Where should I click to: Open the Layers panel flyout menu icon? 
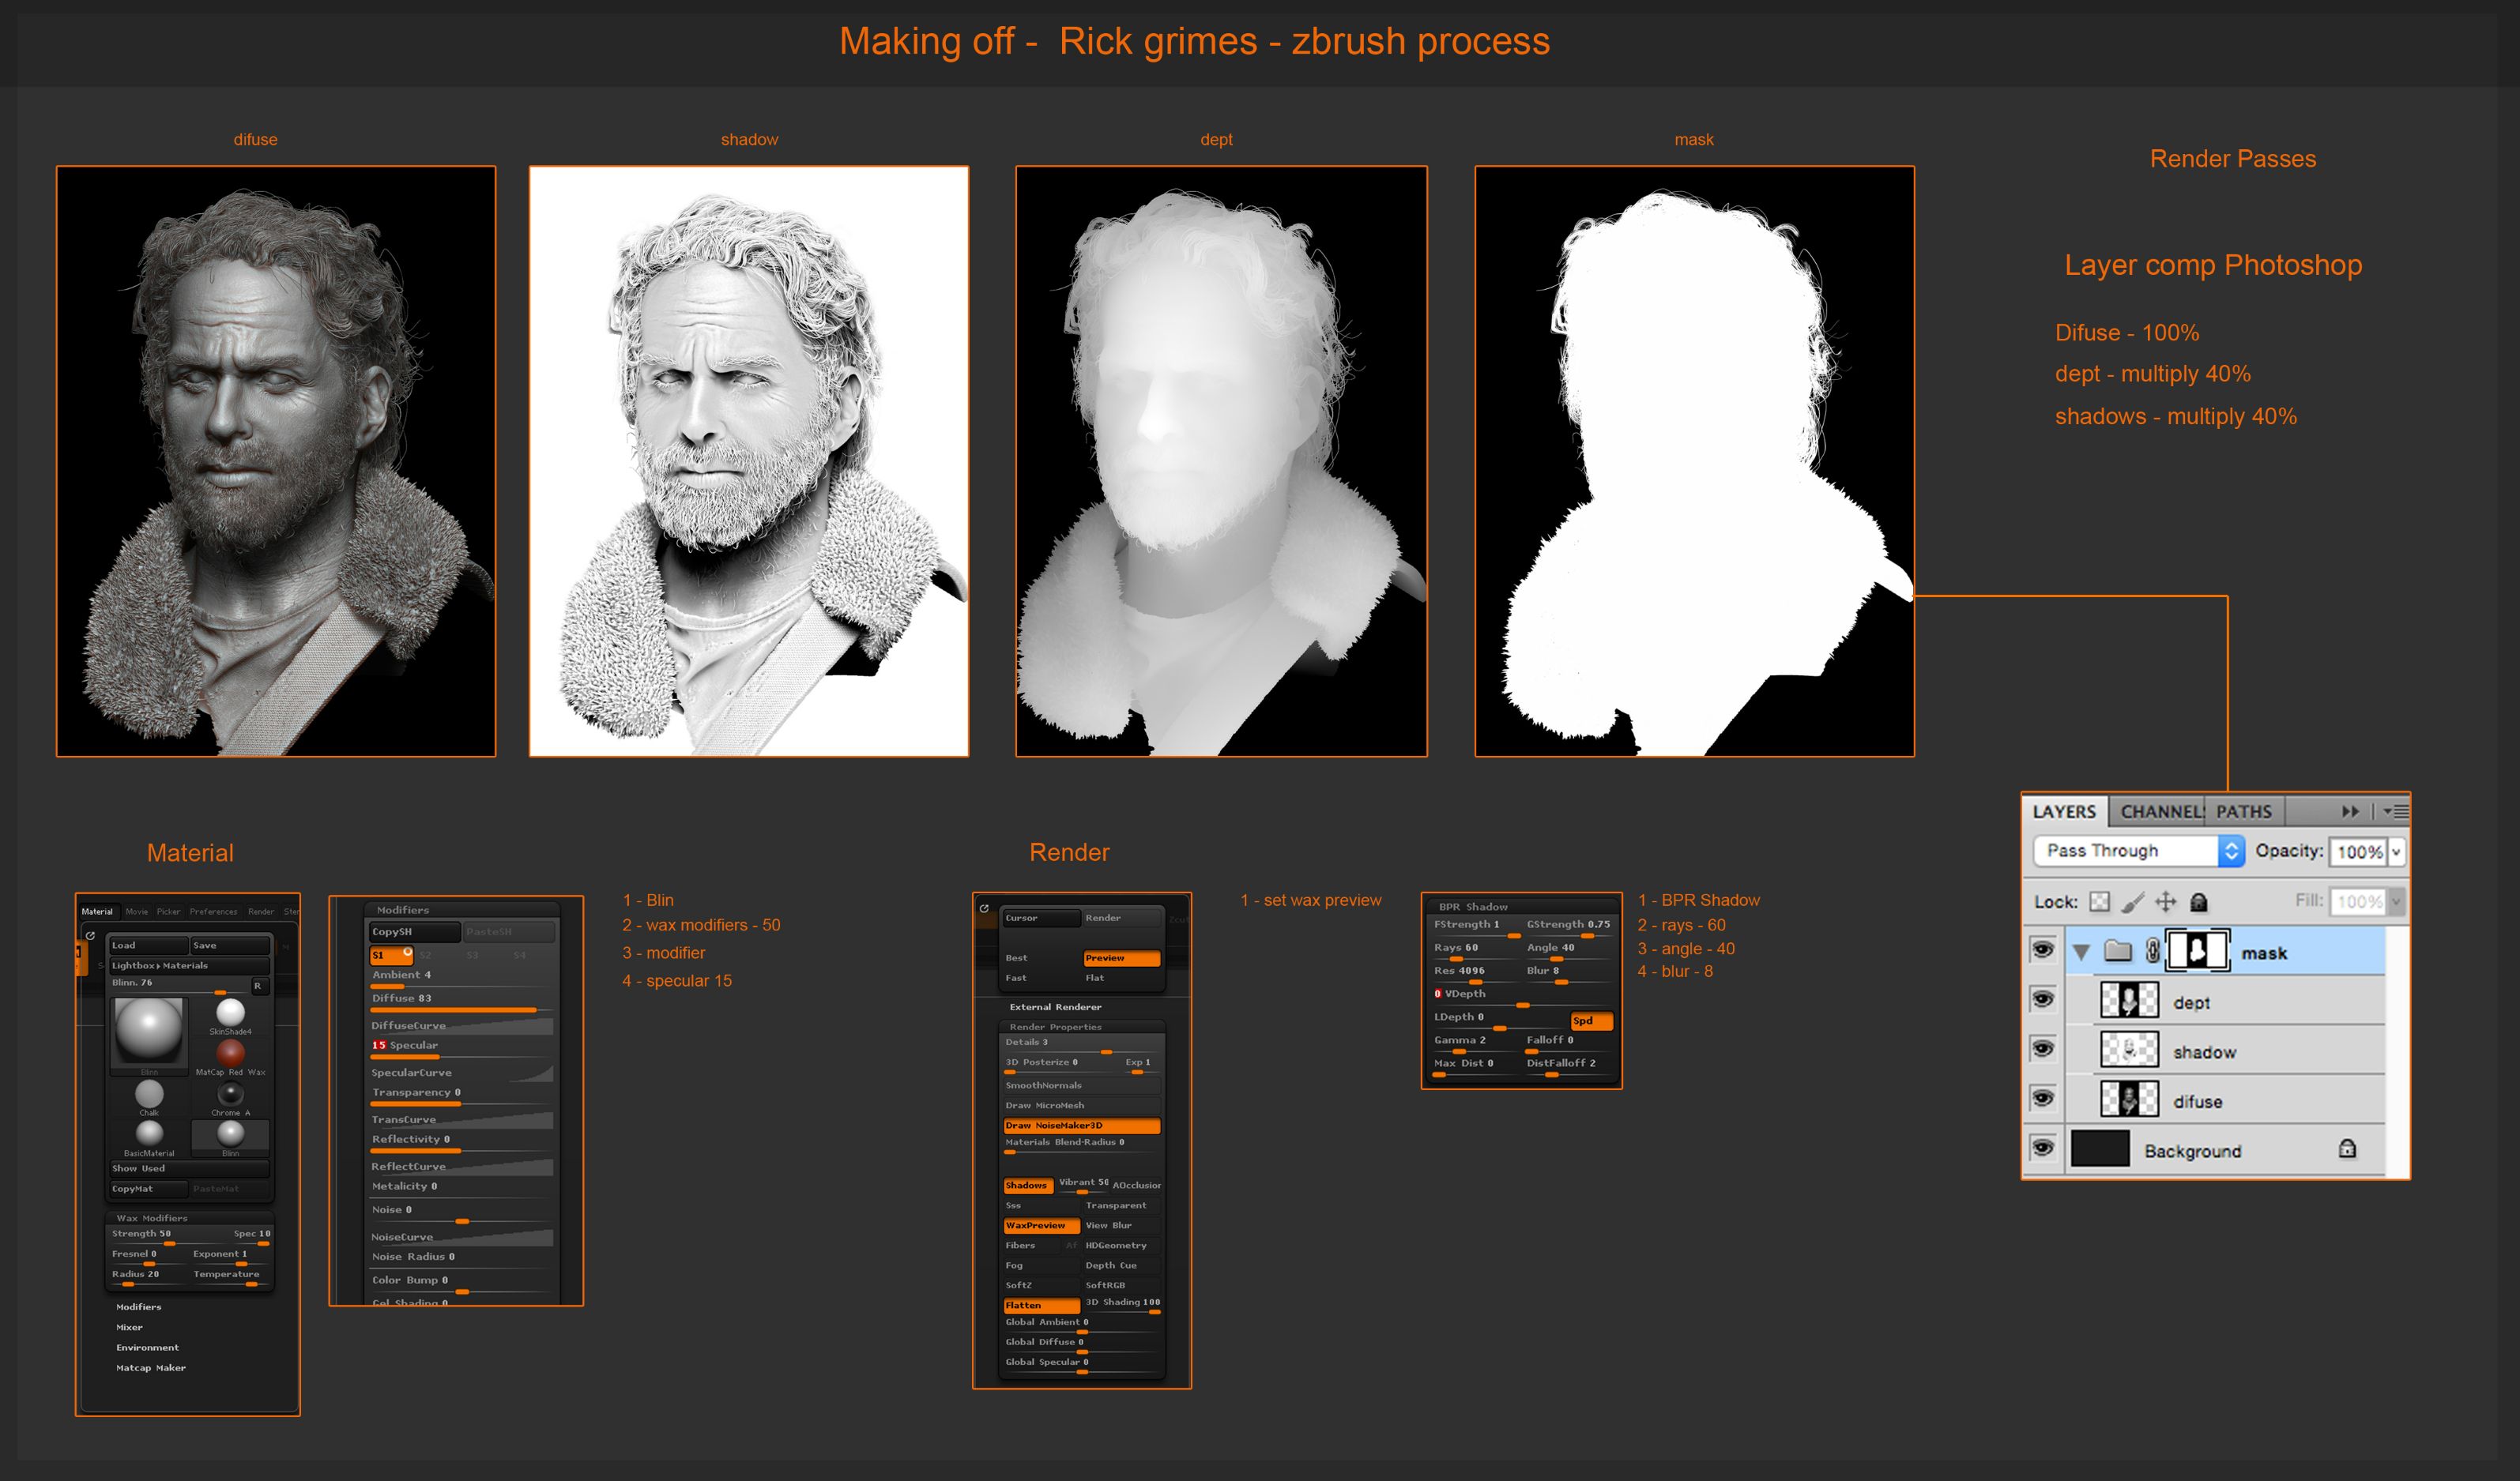click(x=2395, y=811)
